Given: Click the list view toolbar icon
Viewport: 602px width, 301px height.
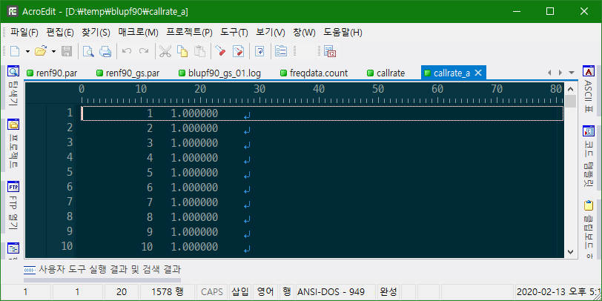Looking at the screenshot, I should pos(282,51).
